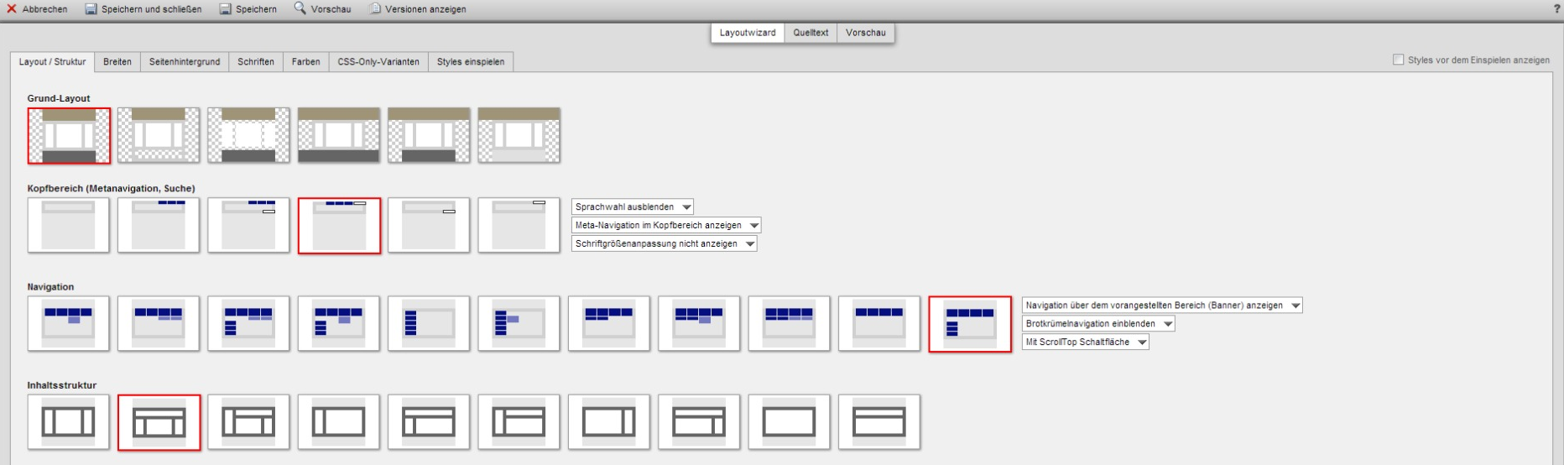Open Schriftgrößenanpassung nicht anzeigen dropdown
Screen dimensions: 1564x465
click(664, 243)
